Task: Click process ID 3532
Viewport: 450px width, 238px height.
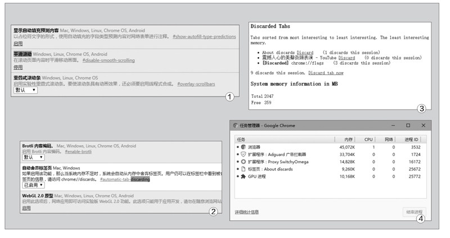Action: pos(416,147)
